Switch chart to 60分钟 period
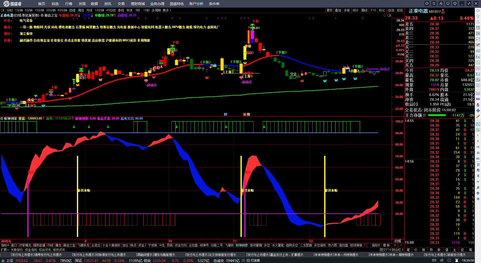 click(62, 10)
